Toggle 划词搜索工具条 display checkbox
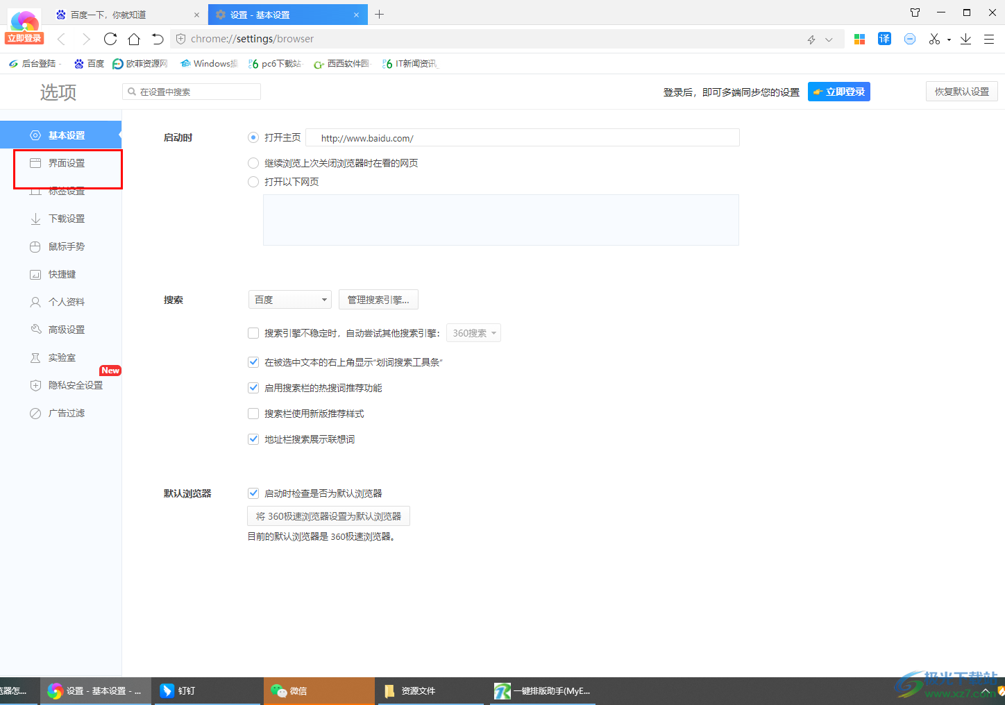Screen dimensions: 1005x705 253,362
